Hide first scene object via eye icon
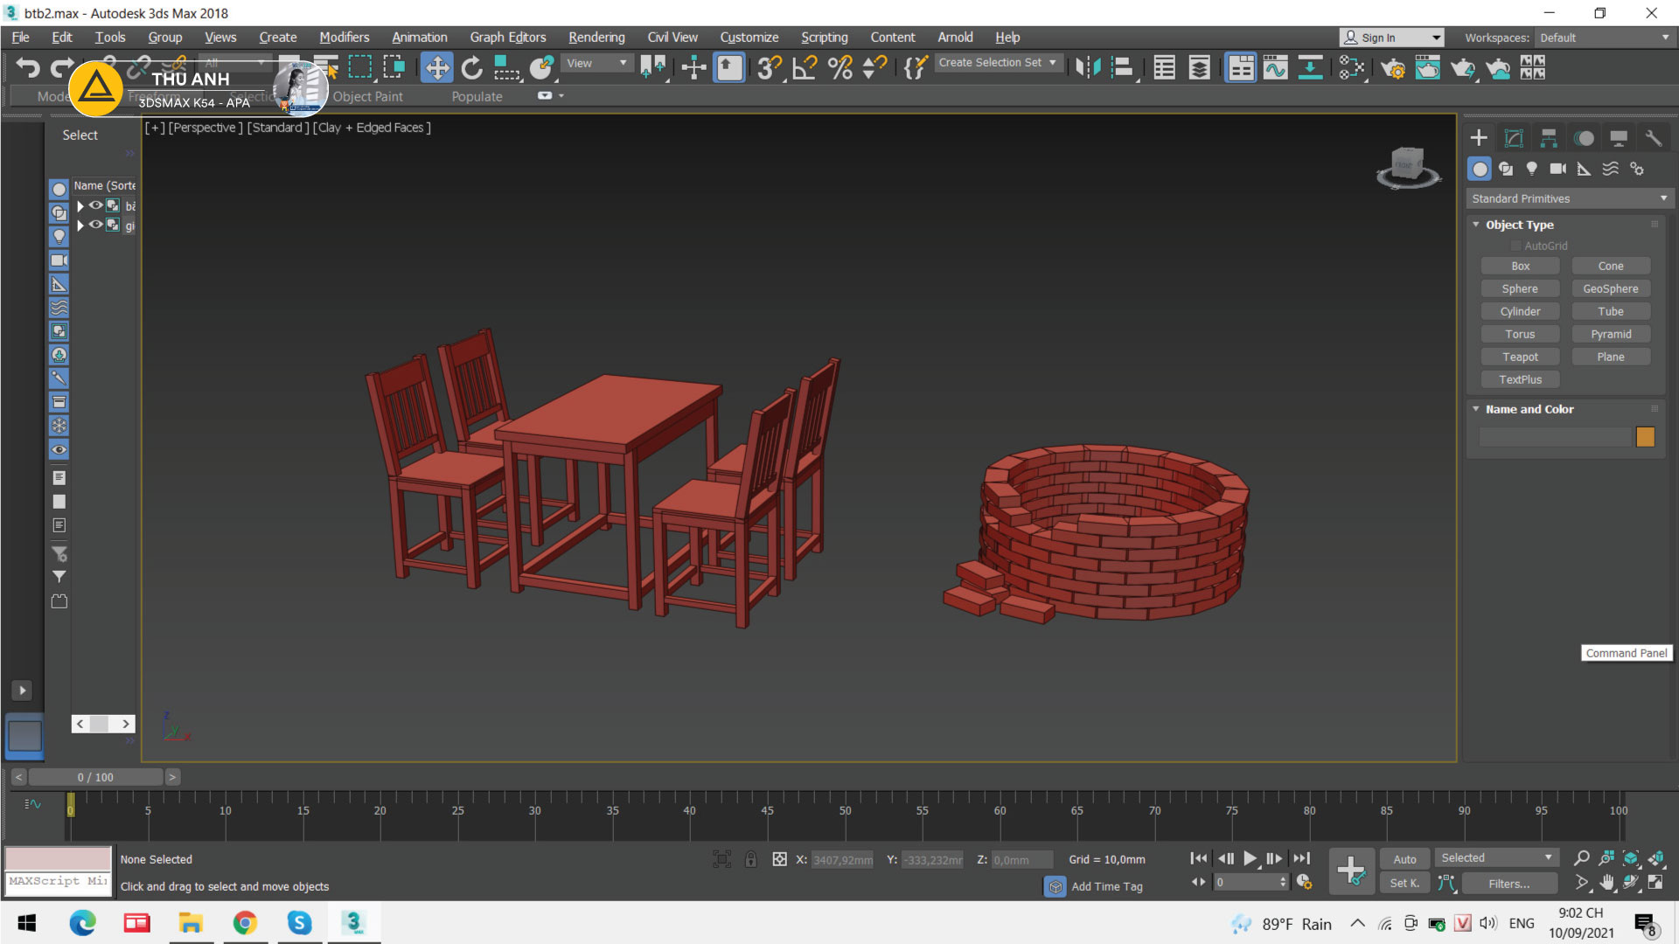1679x944 pixels. pyautogui.click(x=95, y=205)
